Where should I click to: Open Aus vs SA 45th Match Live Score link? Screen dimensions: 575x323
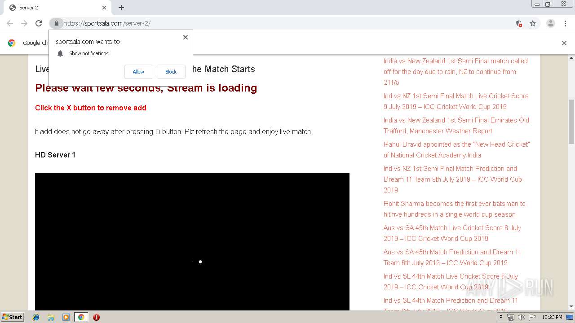452,233
